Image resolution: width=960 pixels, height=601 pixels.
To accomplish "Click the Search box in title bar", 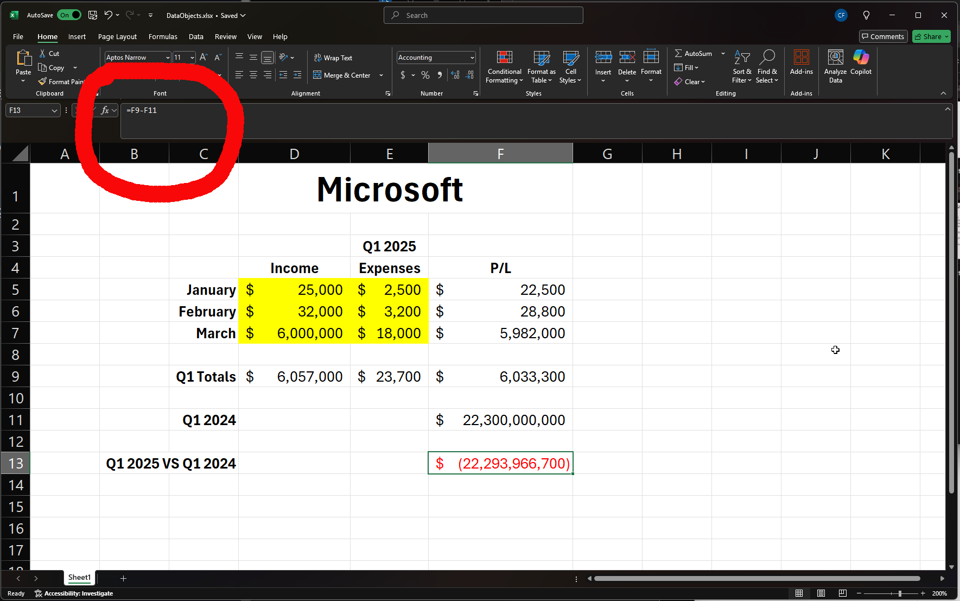I will click(x=484, y=15).
